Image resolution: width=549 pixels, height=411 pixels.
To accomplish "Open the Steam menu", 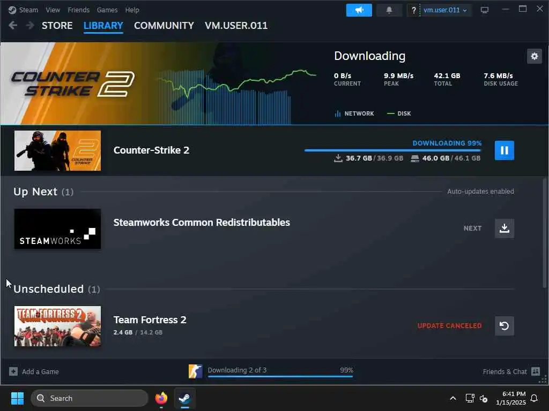I will pos(28,10).
